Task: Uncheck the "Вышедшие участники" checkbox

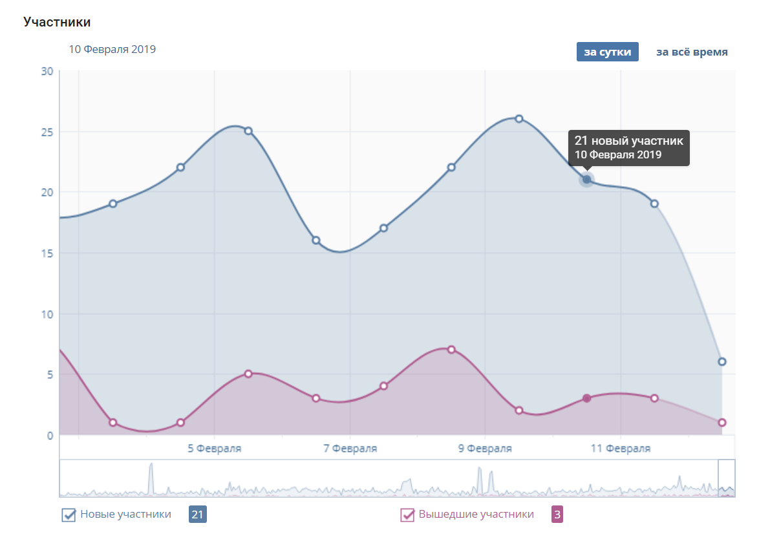Action: (407, 515)
